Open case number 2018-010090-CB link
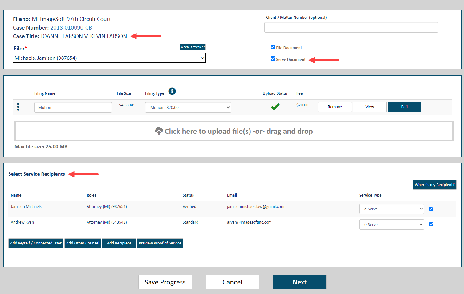Viewport: 464px width, 294px height. coord(71,28)
